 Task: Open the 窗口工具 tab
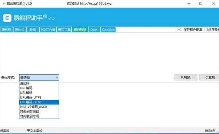pos(64,29)
